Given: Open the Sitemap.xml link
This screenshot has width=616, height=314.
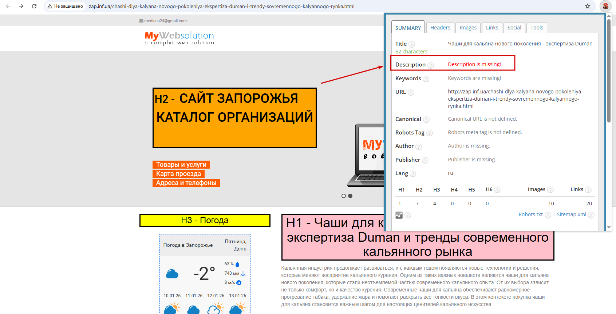Looking at the screenshot, I should 571,214.
